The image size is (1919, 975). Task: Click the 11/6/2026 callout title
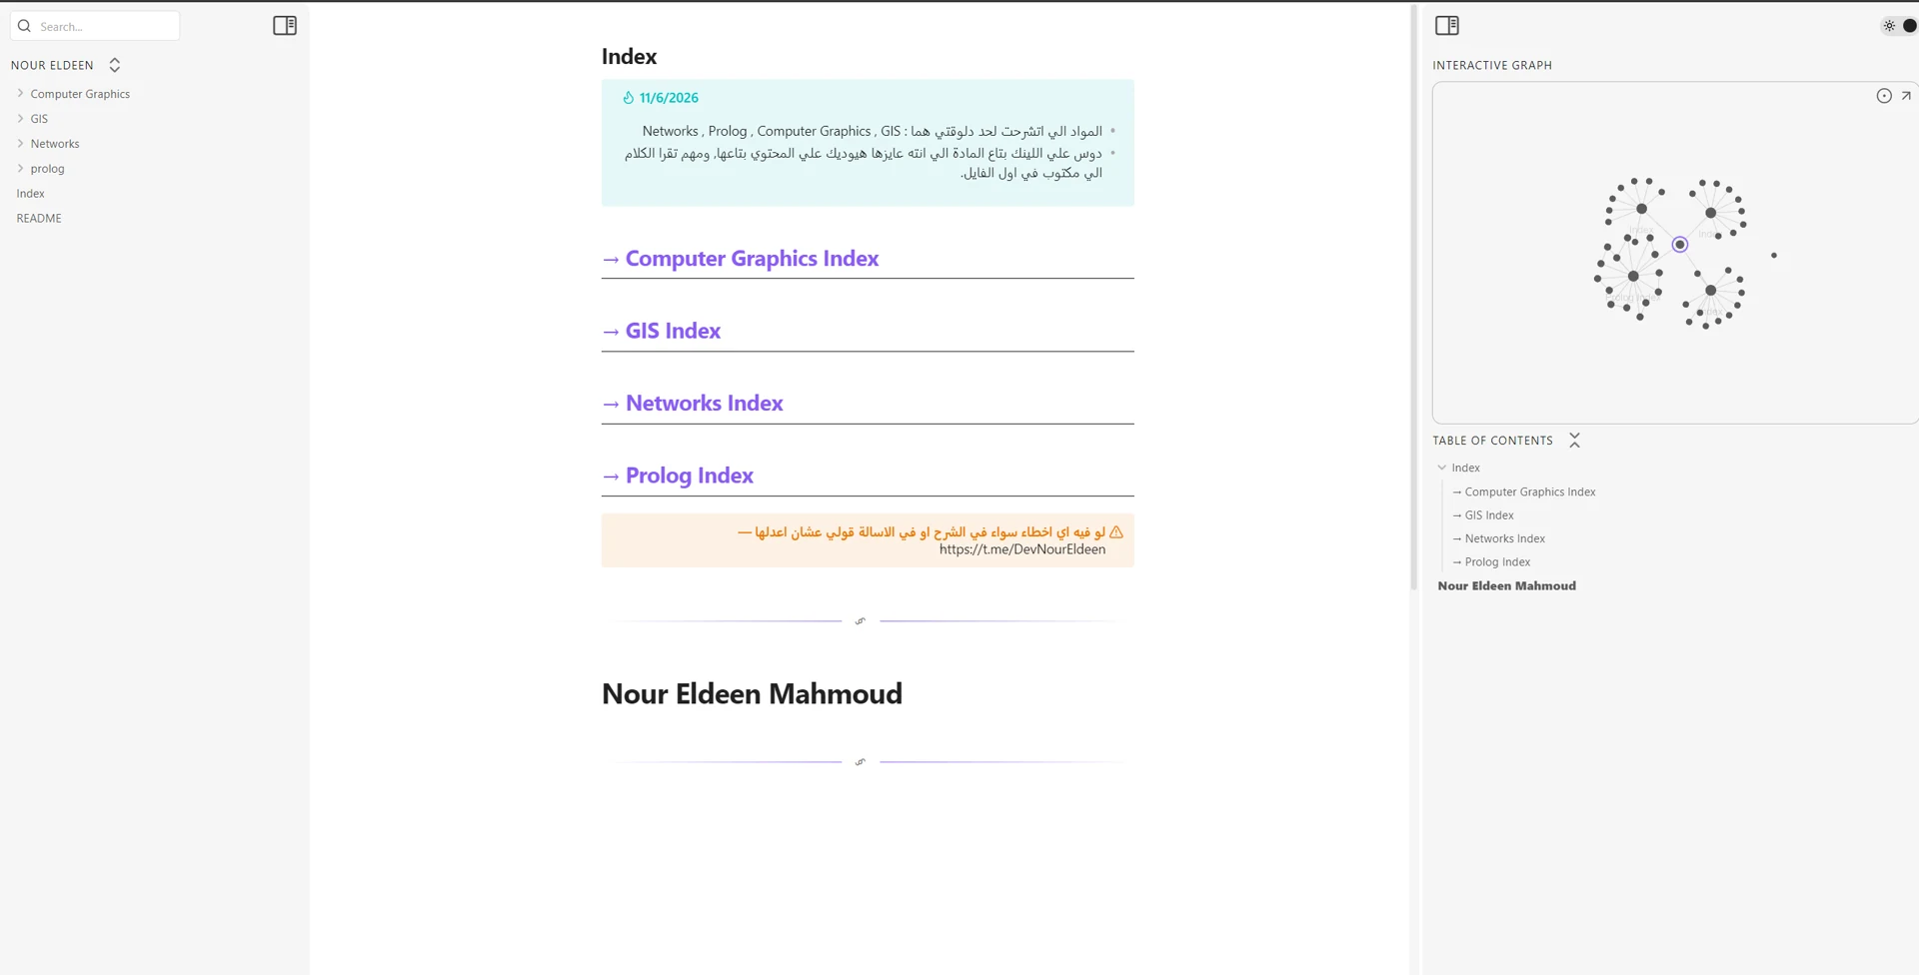[669, 98]
